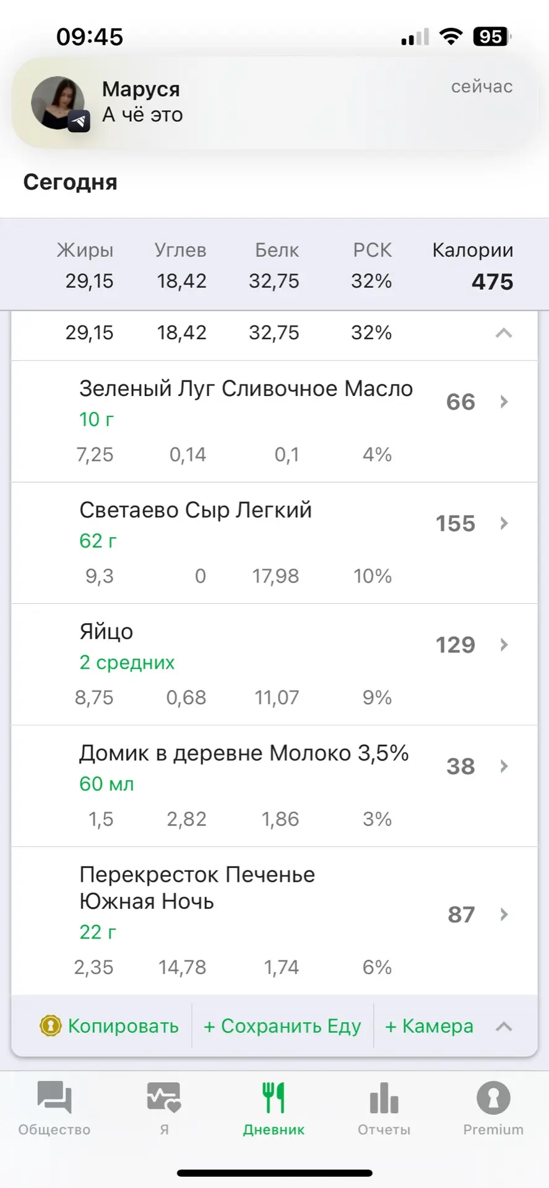Open details chevron for Светаево Сыр Легкий
The height and width of the screenshot is (1188, 549).
(504, 523)
